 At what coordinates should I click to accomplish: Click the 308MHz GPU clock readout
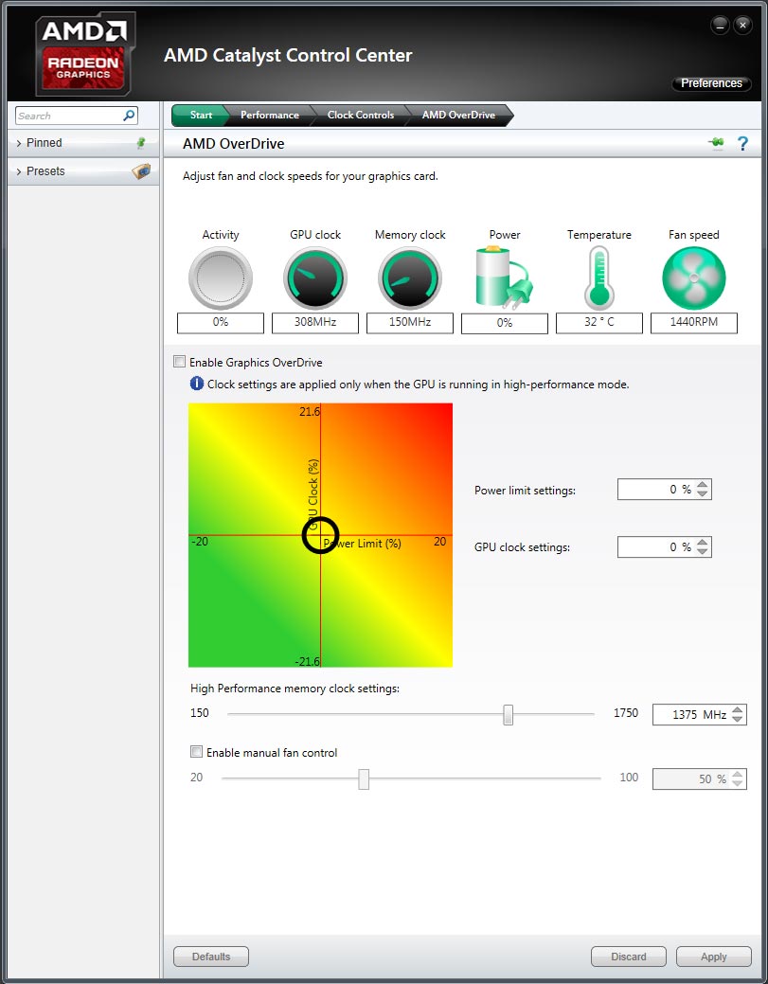315,323
